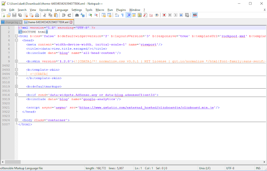Click the user defined language icon
Viewport: 267px width, 171px height.
(x=134, y=15)
